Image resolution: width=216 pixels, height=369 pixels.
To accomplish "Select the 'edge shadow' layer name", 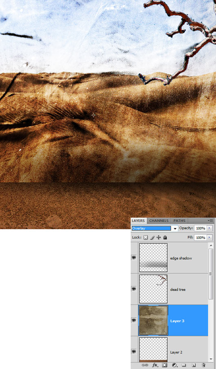I will coord(181,258).
